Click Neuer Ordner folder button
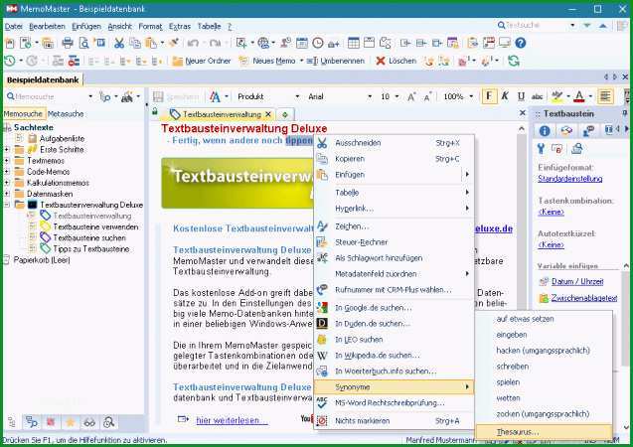Viewport: 633px width, 447px height. pyautogui.click(x=202, y=61)
